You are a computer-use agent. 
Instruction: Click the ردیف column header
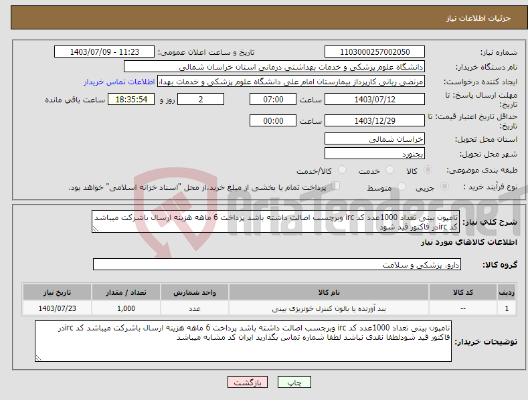tap(507, 292)
